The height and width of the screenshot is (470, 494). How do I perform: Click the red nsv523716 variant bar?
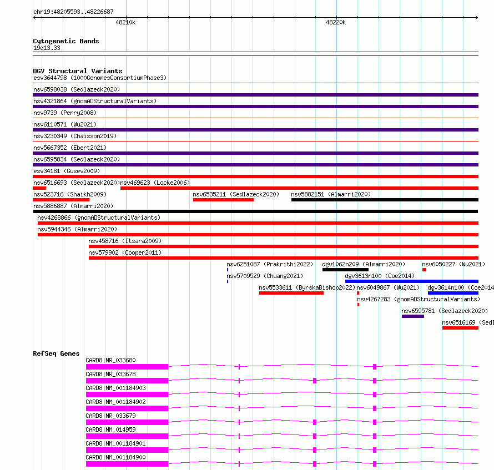pos(61,200)
